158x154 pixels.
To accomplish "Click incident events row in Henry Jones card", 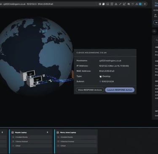I will point(77,137).
